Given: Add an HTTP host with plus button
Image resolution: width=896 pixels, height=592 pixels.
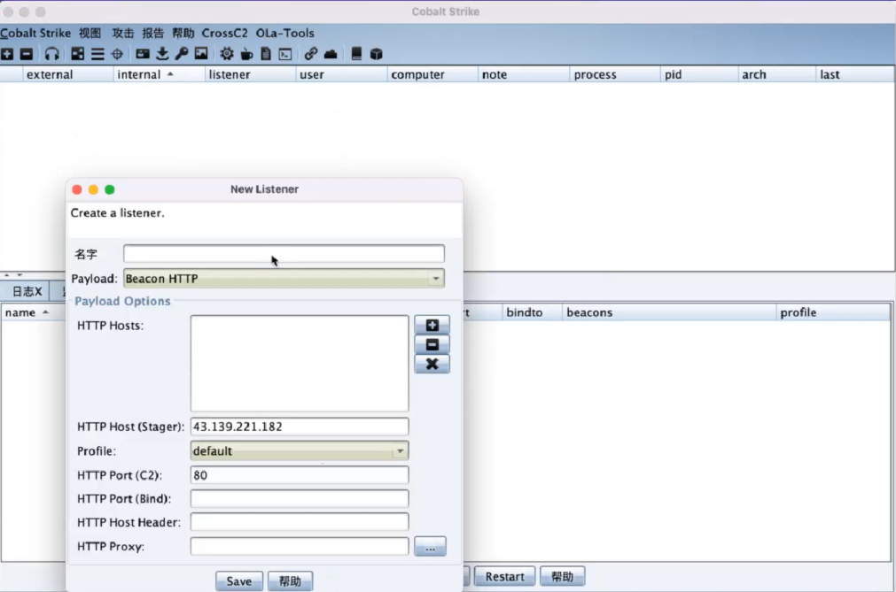Looking at the screenshot, I should pyautogui.click(x=432, y=325).
